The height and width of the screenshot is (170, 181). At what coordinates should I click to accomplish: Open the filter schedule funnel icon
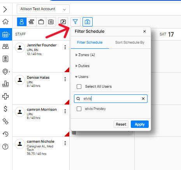tap(76, 22)
